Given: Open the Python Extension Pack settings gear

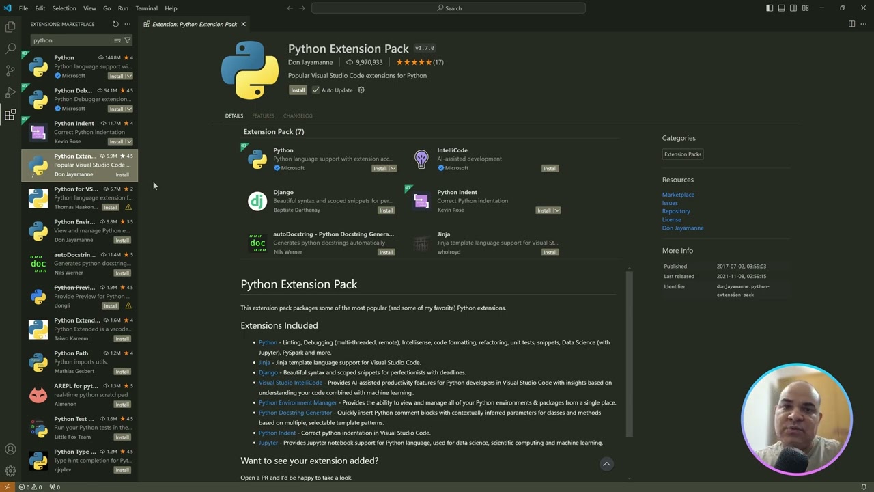Looking at the screenshot, I should pos(361,90).
